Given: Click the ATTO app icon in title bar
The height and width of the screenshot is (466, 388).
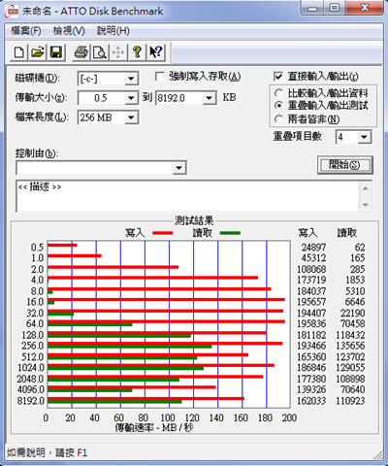Looking at the screenshot, I should tap(12, 12).
